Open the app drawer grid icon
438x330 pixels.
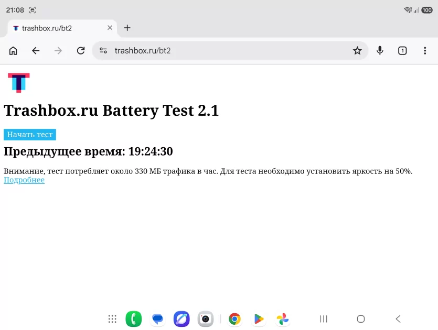tap(112, 319)
